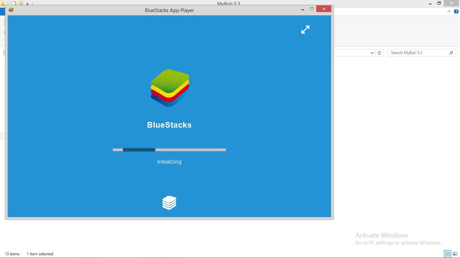
Task: Click the BlueStacks initializing progress bar
Action: point(169,150)
